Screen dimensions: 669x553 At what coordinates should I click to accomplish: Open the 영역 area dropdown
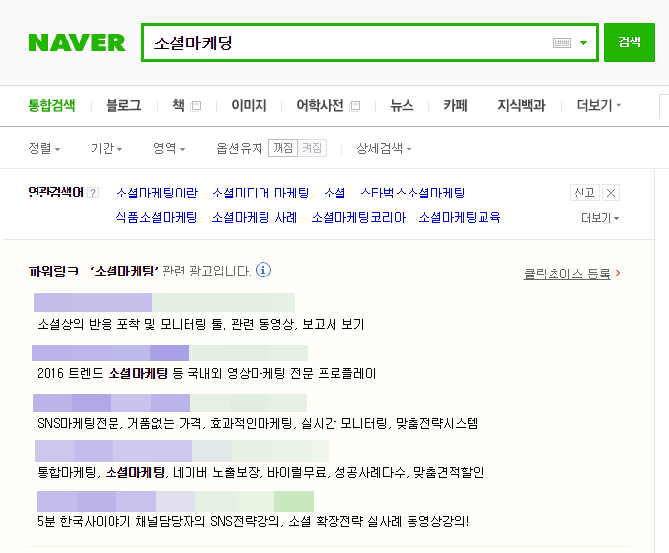[x=169, y=148]
